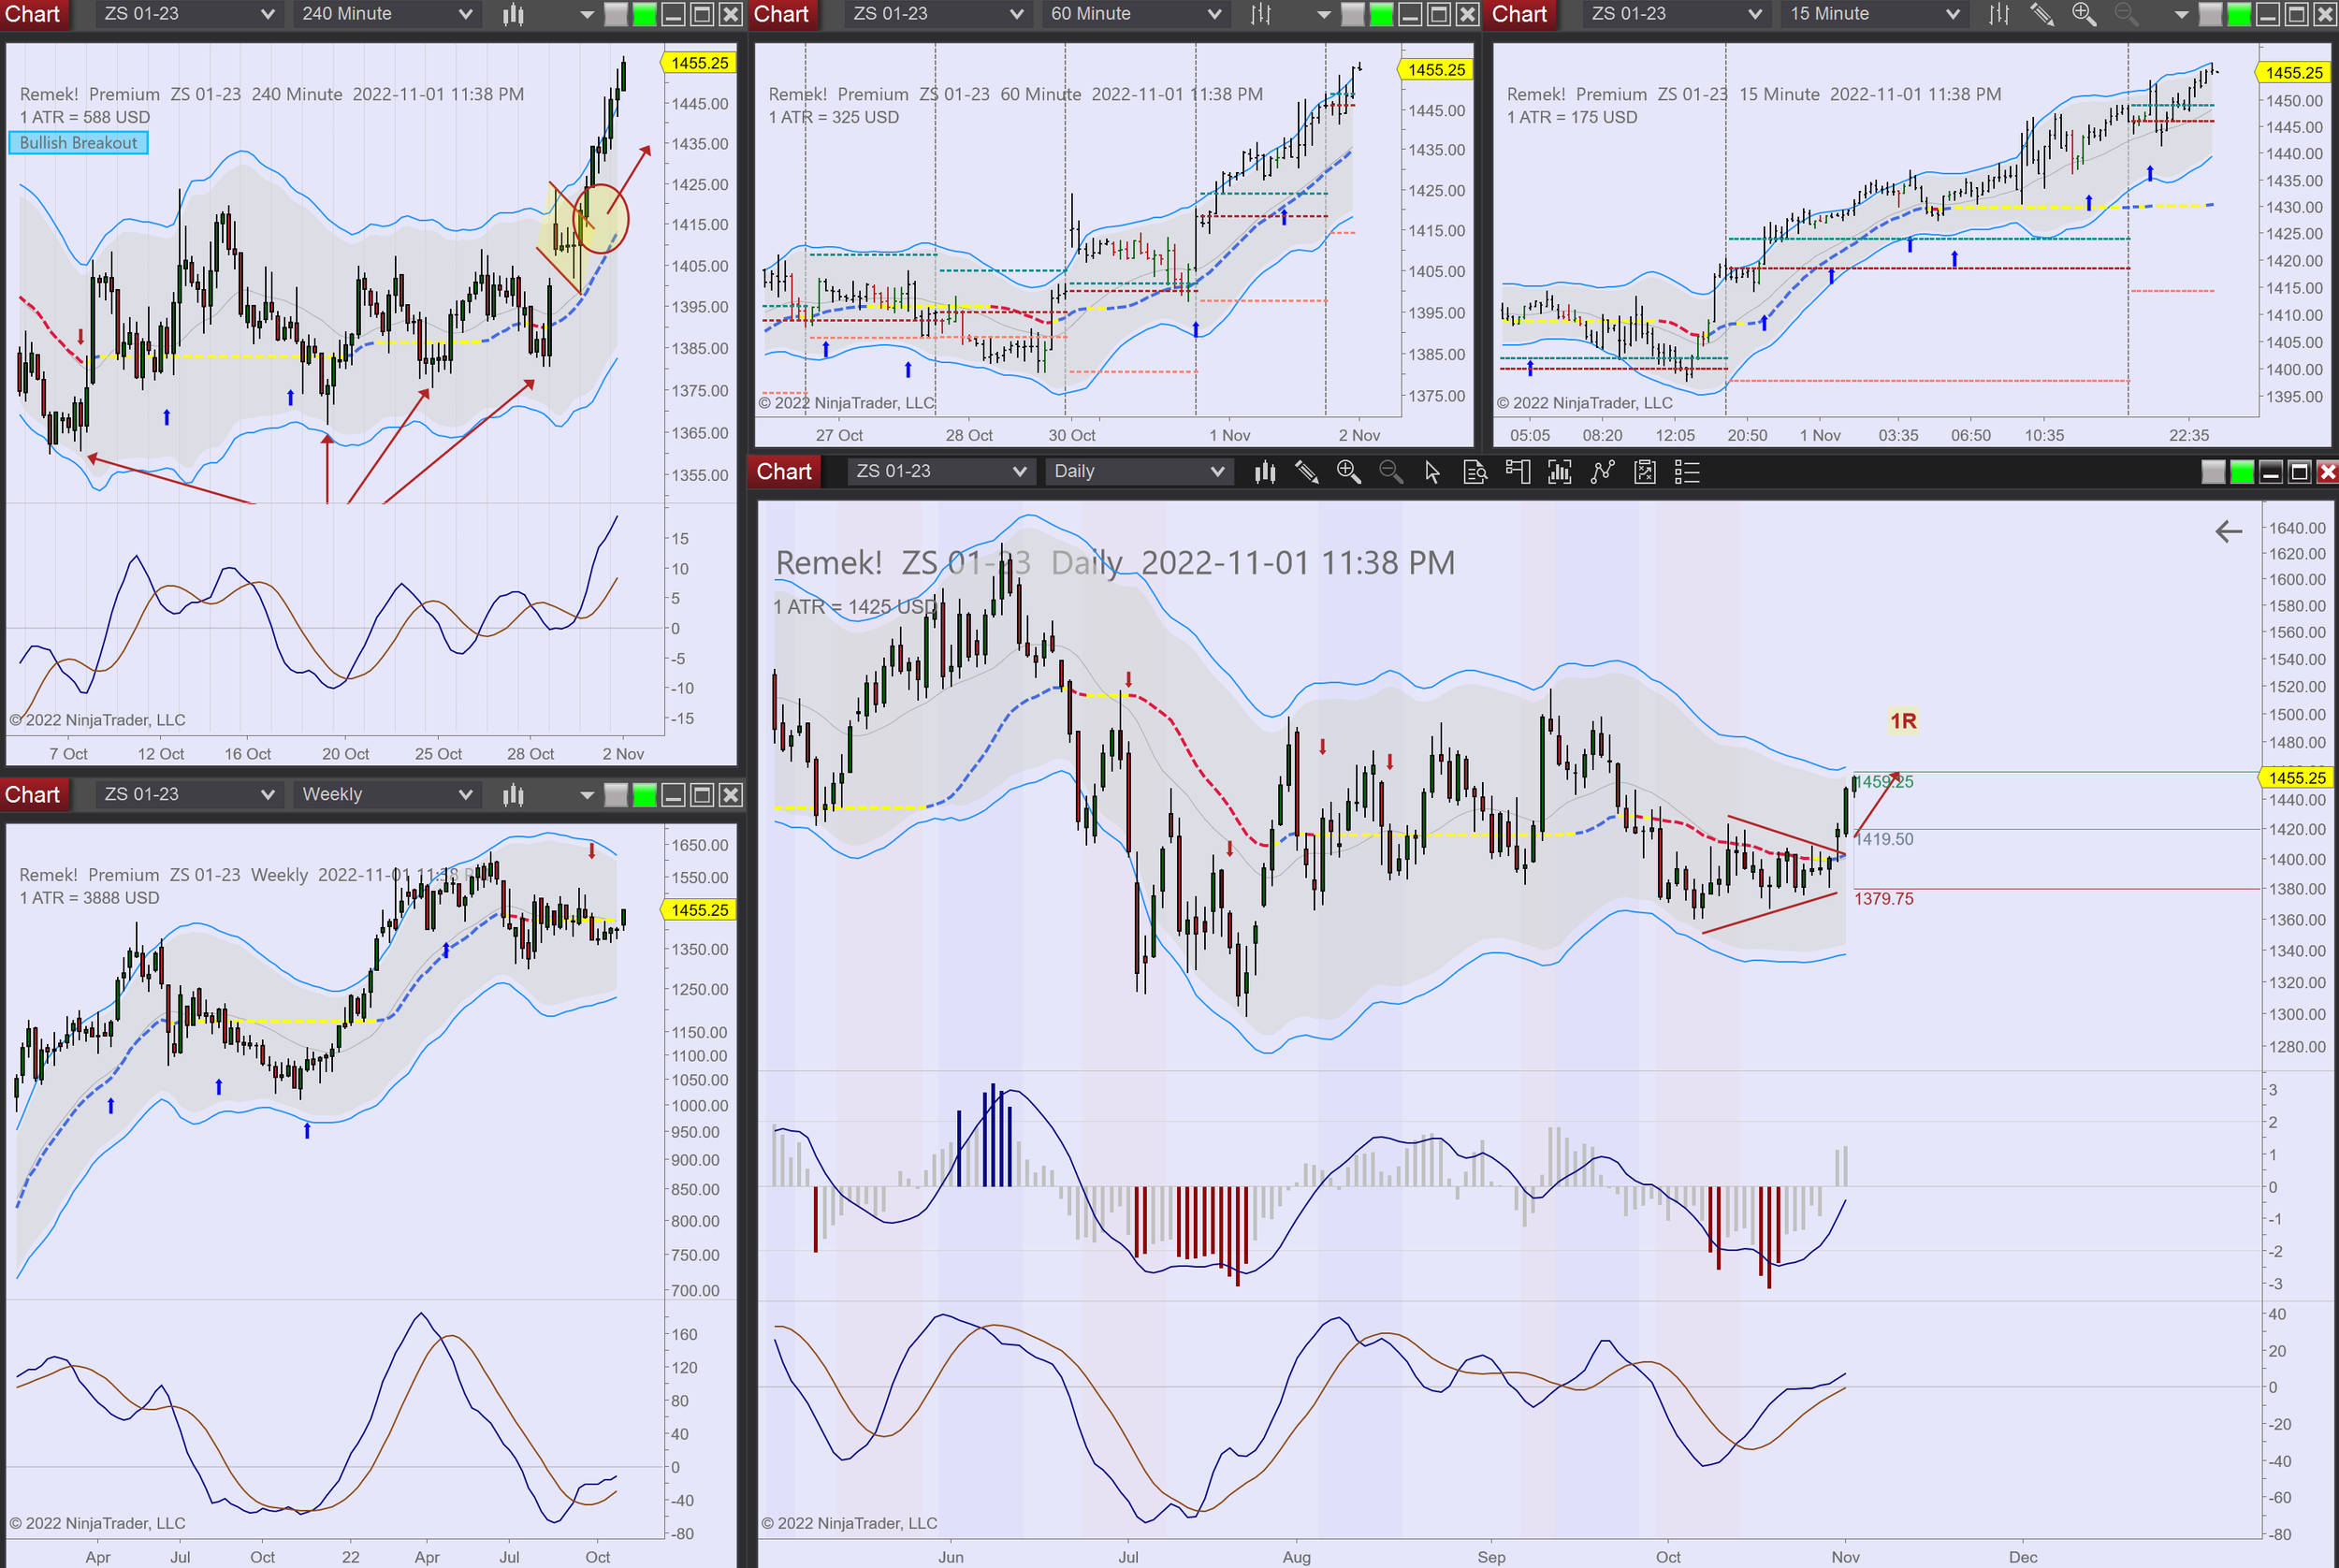Click zoom in icon on Daily chart
Screen dimensions: 2339x1568
pos(1348,471)
